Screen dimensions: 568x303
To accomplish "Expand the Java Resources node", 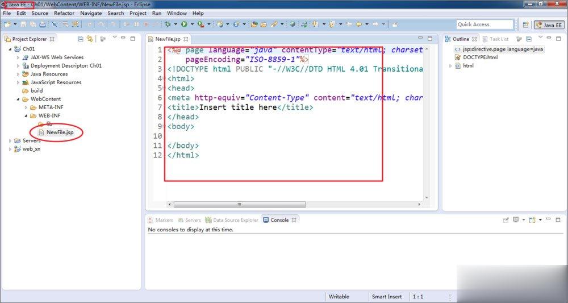I will pos(18,74).
